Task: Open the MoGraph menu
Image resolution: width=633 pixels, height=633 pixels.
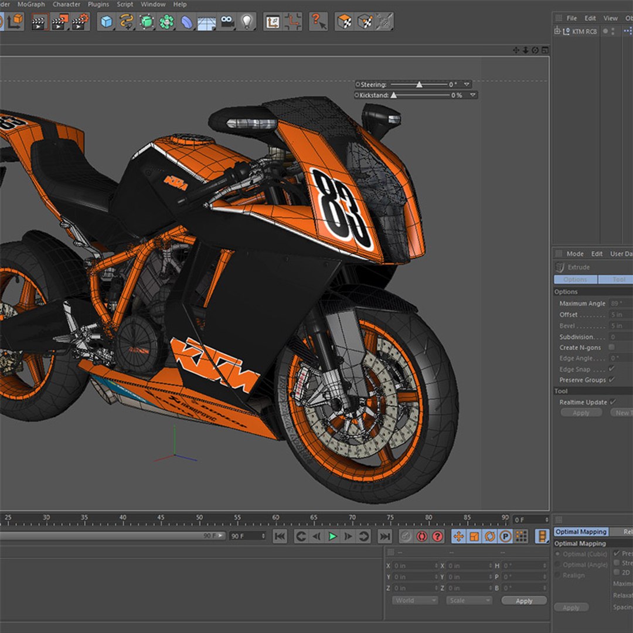Action: click(31, 5)
